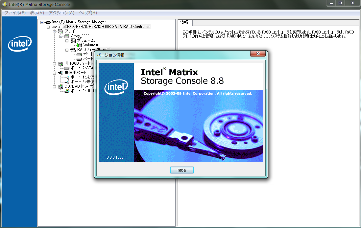Viewport: 361px width, 228px height.
Task: Click the "Copyright© 2003-09 Intel Corporation" line
Action: pyautogui.click(x=198, y=94)
